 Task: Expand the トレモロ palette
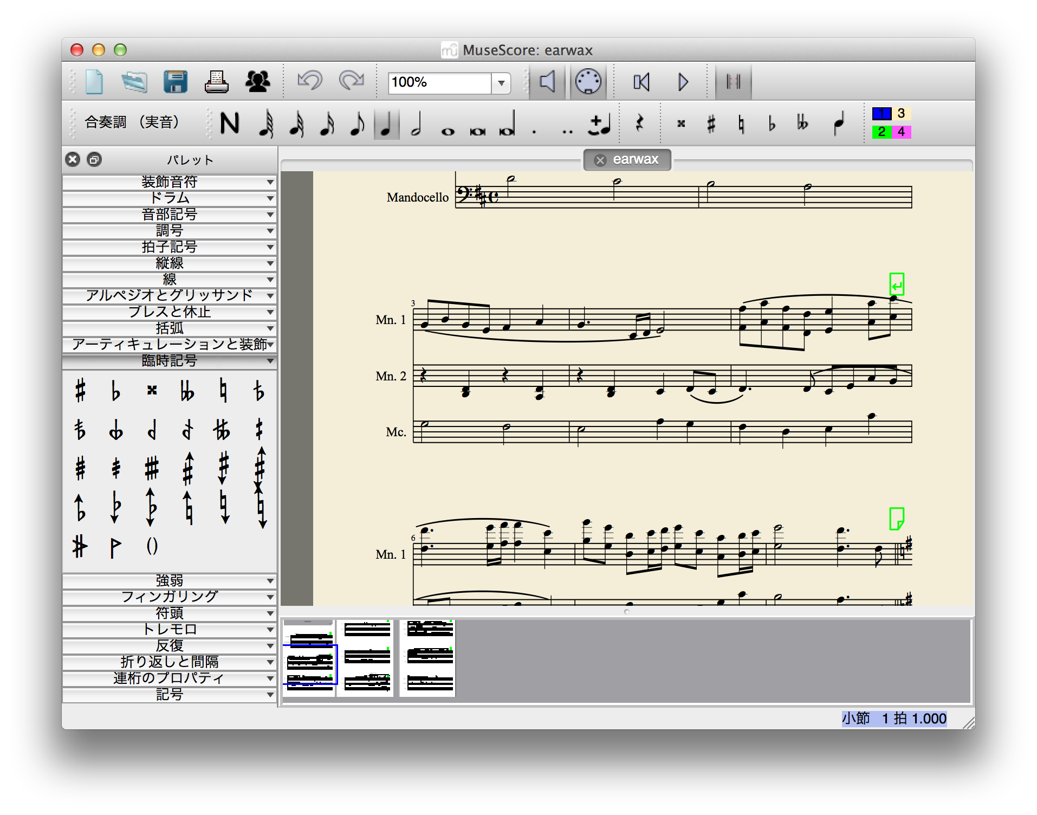pyautogui.click(x=169, y=630)
